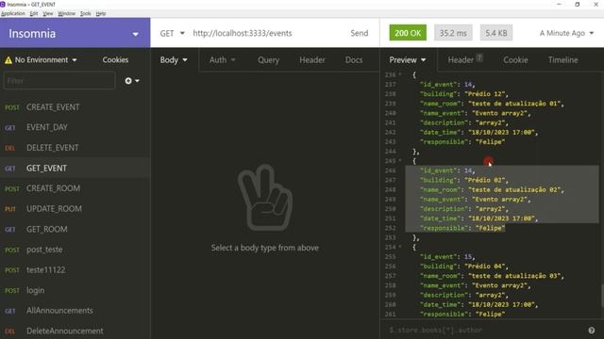
Task: Open the No Environment dropdown
Action: pos(45,60)
